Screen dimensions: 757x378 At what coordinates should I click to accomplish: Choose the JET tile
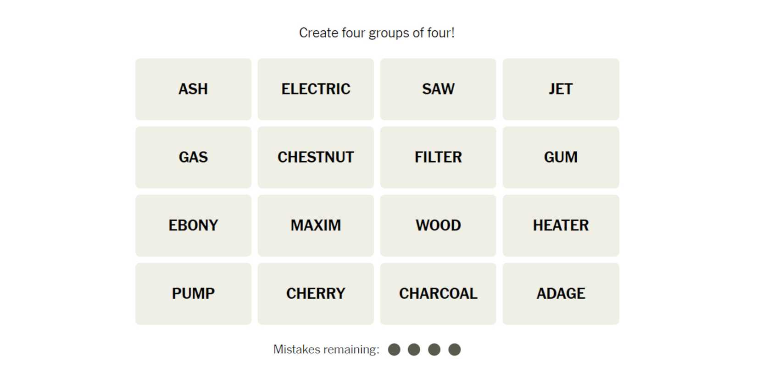pyautogui.click(x=561, y=89)
